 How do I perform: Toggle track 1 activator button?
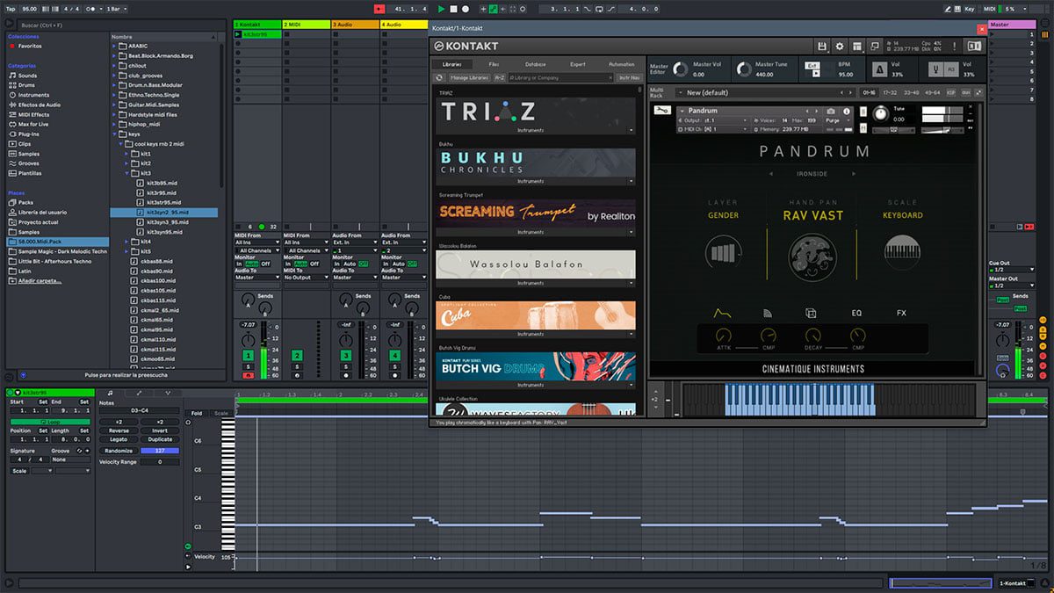point(249,355)
